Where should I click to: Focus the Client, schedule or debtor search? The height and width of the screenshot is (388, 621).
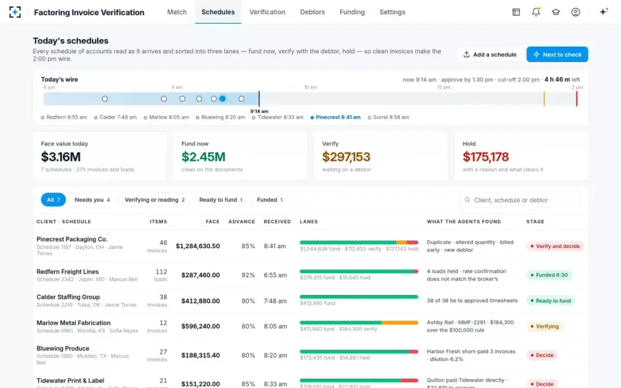[520, 200]
